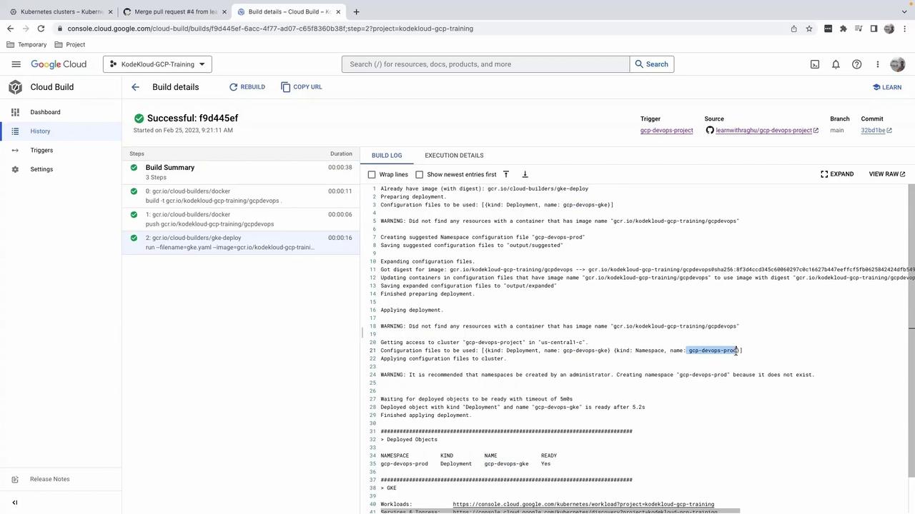Open the browser Extensions puzzle icon
The width and height of the screenshot is (915, 514).
(844, 29)
